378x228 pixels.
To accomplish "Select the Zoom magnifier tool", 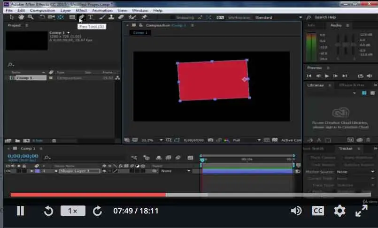I will tap(31, 17).
